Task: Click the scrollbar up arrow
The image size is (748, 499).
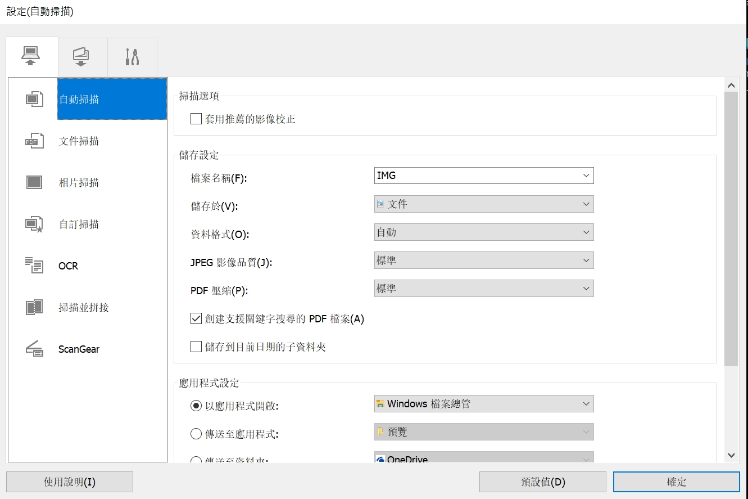Action: pos(731,86)
